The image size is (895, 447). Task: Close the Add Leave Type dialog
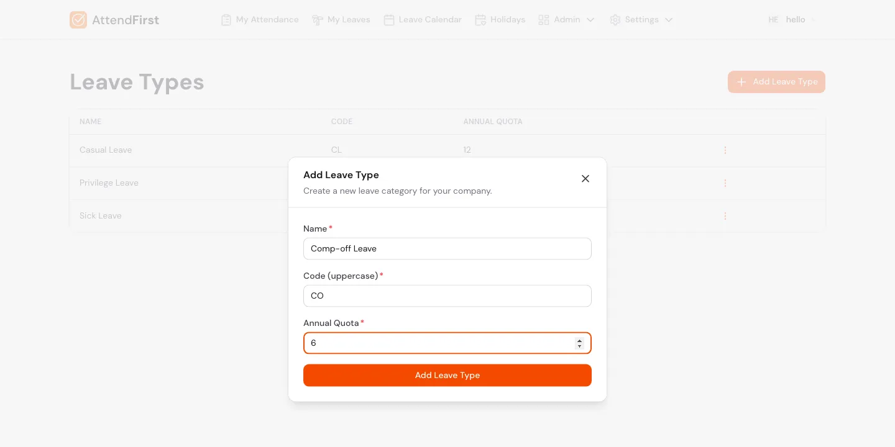point(585,178)
